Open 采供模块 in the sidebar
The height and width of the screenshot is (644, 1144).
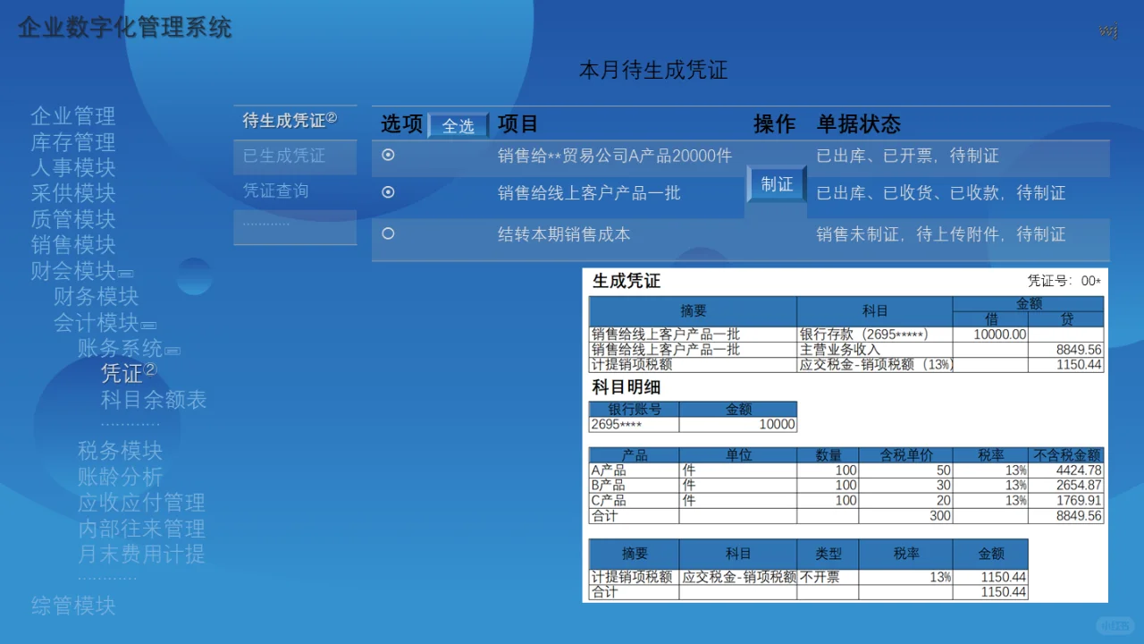[x=73, y=193]
